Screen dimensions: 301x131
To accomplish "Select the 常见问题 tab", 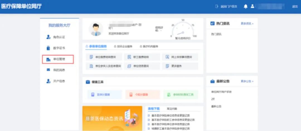I will (172, 108).
